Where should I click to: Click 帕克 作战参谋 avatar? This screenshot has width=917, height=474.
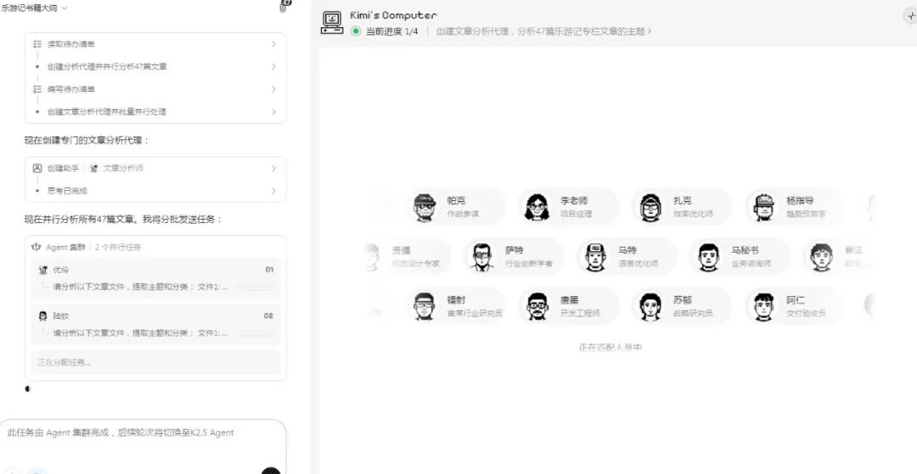click(x=425, y=207)
